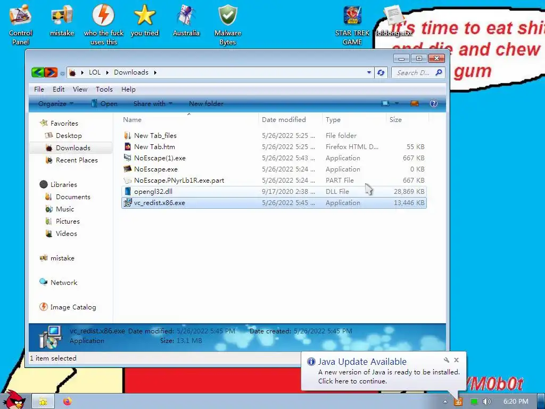
Task: Select the 'who the fuck uses this' desktop icon
Action: 104,25
